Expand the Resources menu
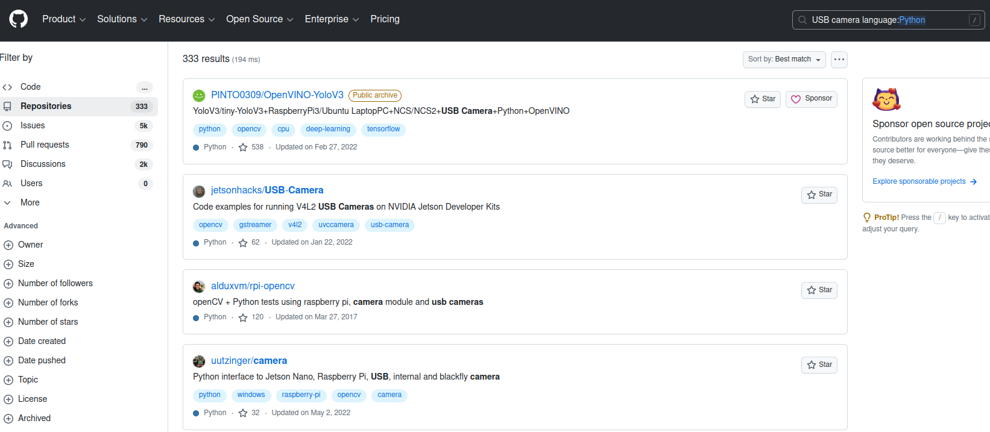The width and height of the screenshot is (990, 432). tap(187, 19)
